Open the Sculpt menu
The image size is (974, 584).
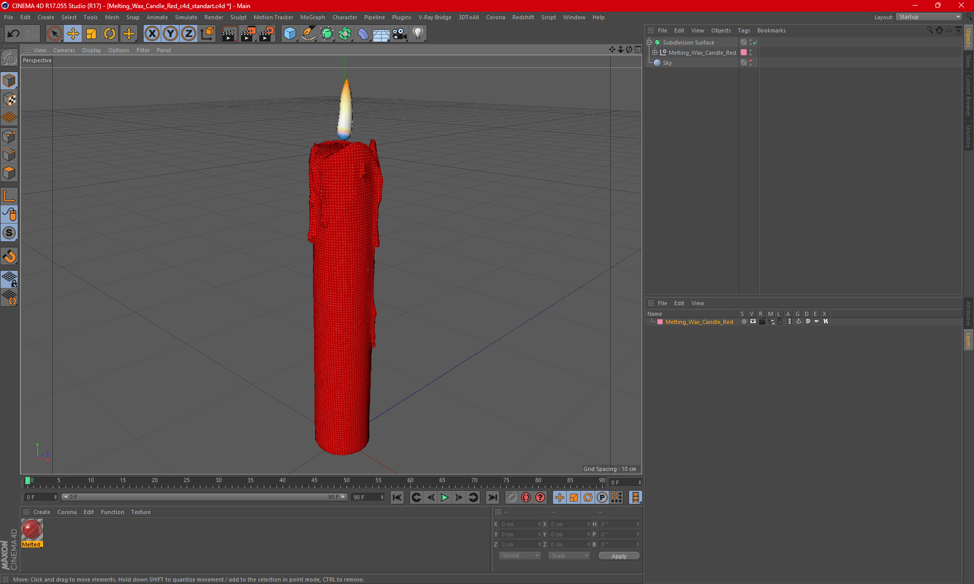[238, 17]
